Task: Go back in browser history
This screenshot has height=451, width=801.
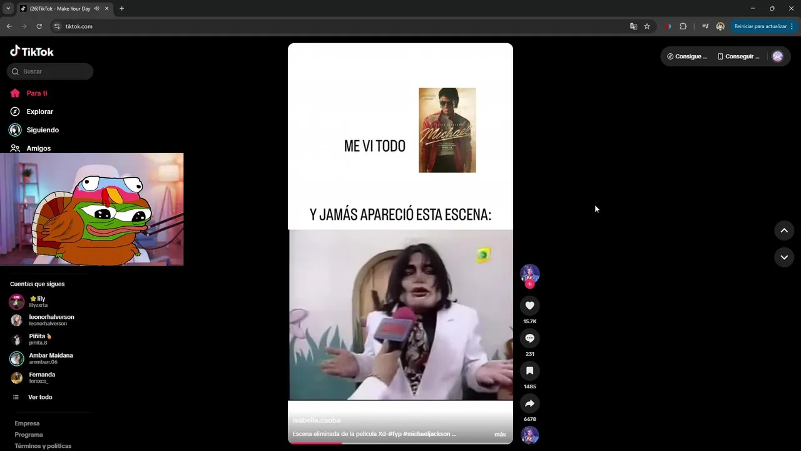Action: click(x=9, y=26)
